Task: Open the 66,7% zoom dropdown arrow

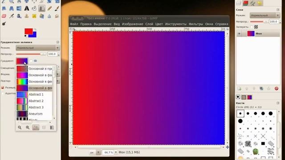Action: 116,152
